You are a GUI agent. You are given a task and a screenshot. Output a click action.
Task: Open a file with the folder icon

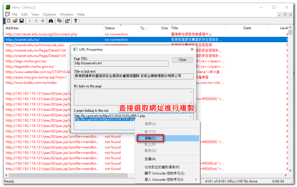click(x=15, y=21)
